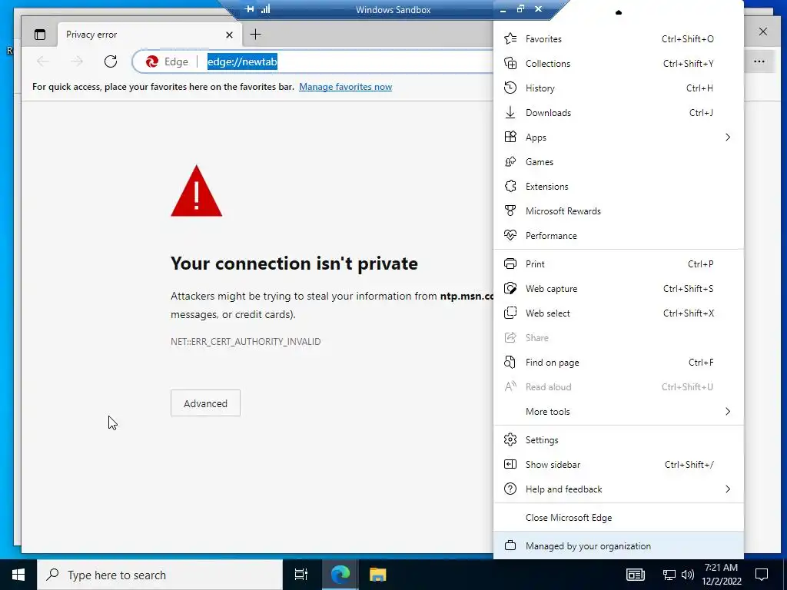Open History from the menu
The image size is (787, 590).
(x=619, y=88)
